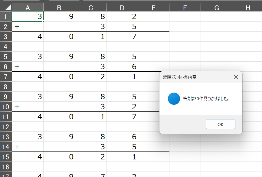Viewport: 262px width, 177px height.
Task: Select cell C7 containing 2
Action: click(90, 77)
